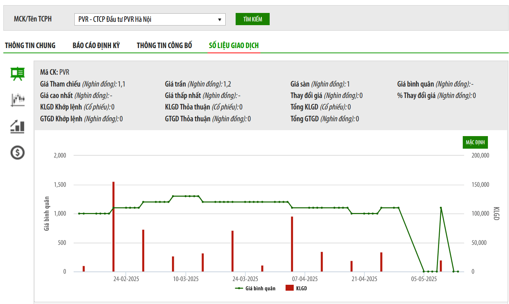Click the red bar just below 100,000
This screenshot has height=304, width=509.
(x=292, y=244)
